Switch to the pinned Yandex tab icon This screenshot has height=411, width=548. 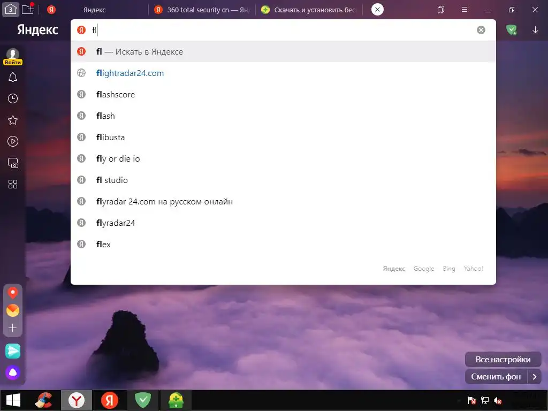point(51,10)
